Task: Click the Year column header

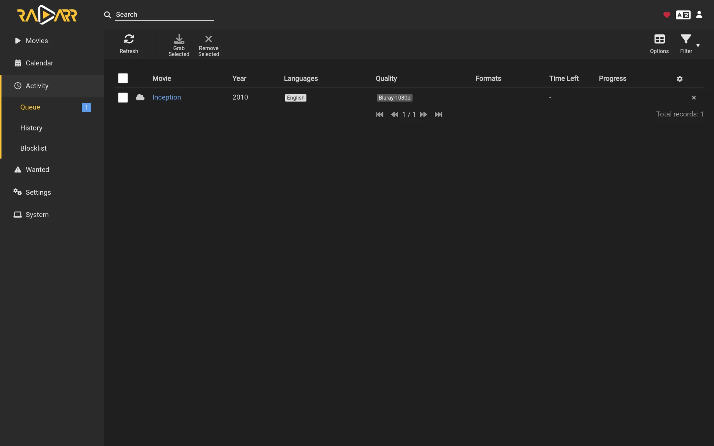Action: pos(239,79)
